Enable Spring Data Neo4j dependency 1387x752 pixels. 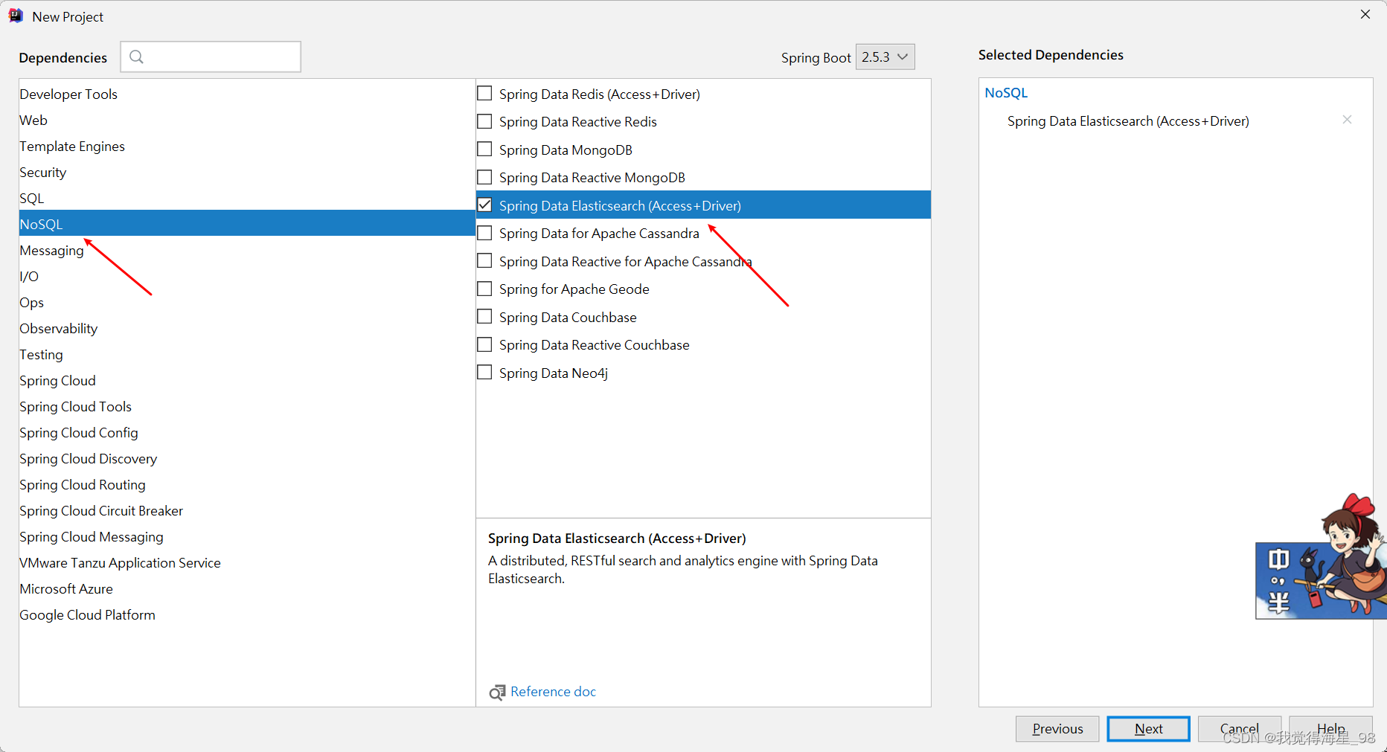click(484, 373)
